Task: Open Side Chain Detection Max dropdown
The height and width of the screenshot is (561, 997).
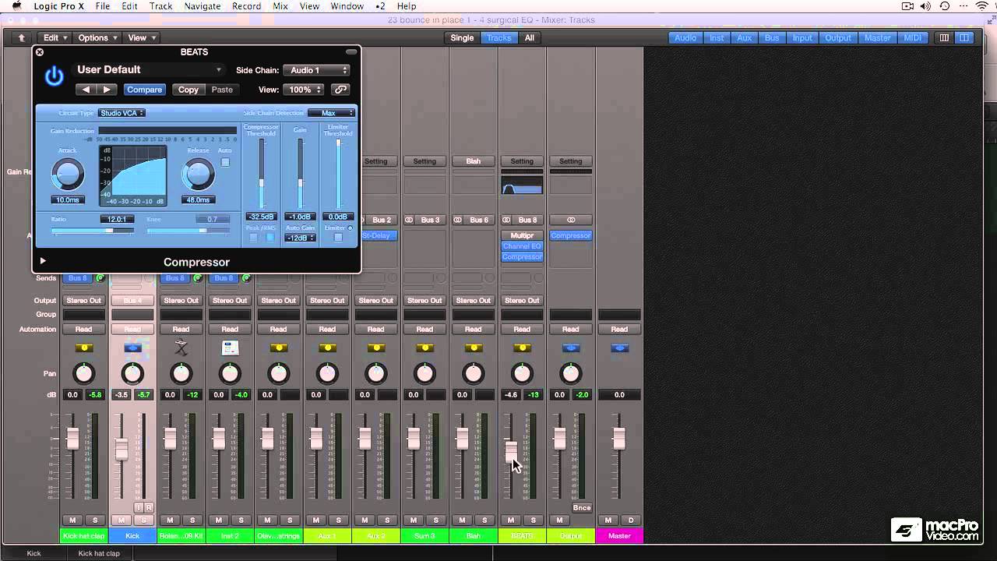Action: pos(331,113)
